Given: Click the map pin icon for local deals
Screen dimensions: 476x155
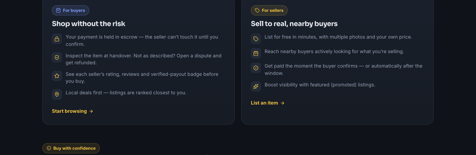Looking at the screenshot, I should (57, 94).
